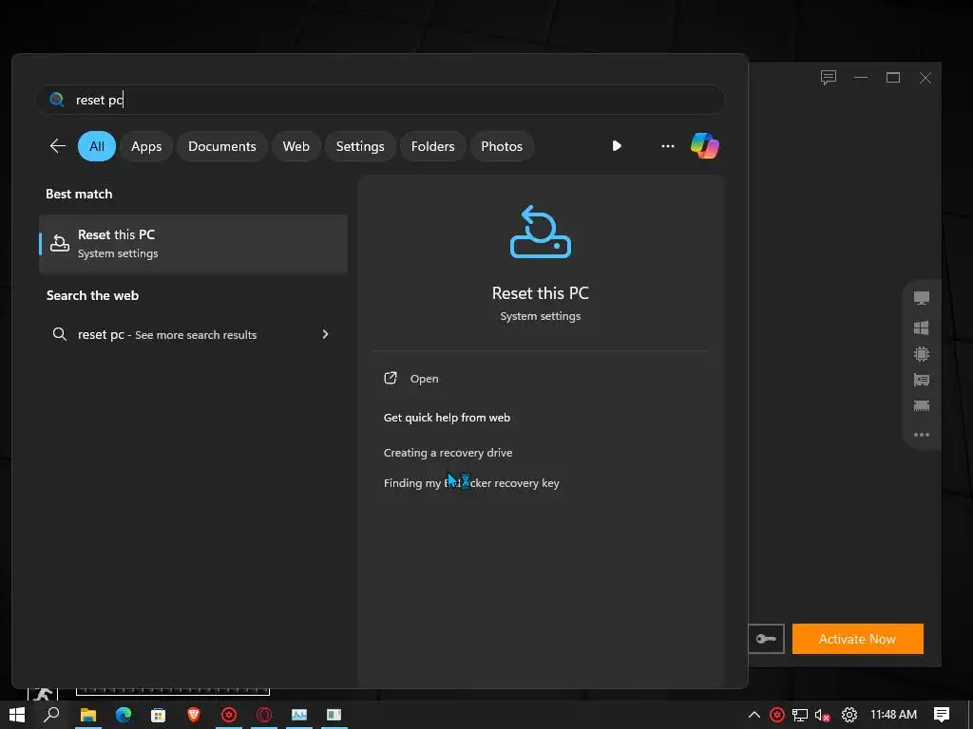Image resolution: width=973 pixels, height=729 pixels.
Task: Open File Explorer from the taskbar
Action: [x=88, y=715]
